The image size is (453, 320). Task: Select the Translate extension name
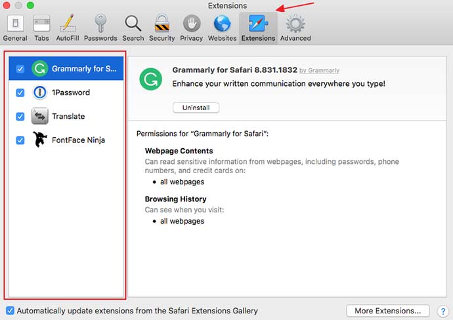tap(68, 116)
